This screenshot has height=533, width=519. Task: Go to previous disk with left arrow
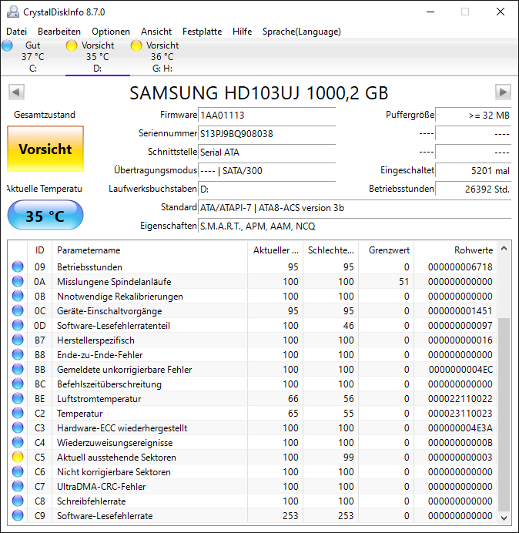pyautogui.click(x=16, y=92)
